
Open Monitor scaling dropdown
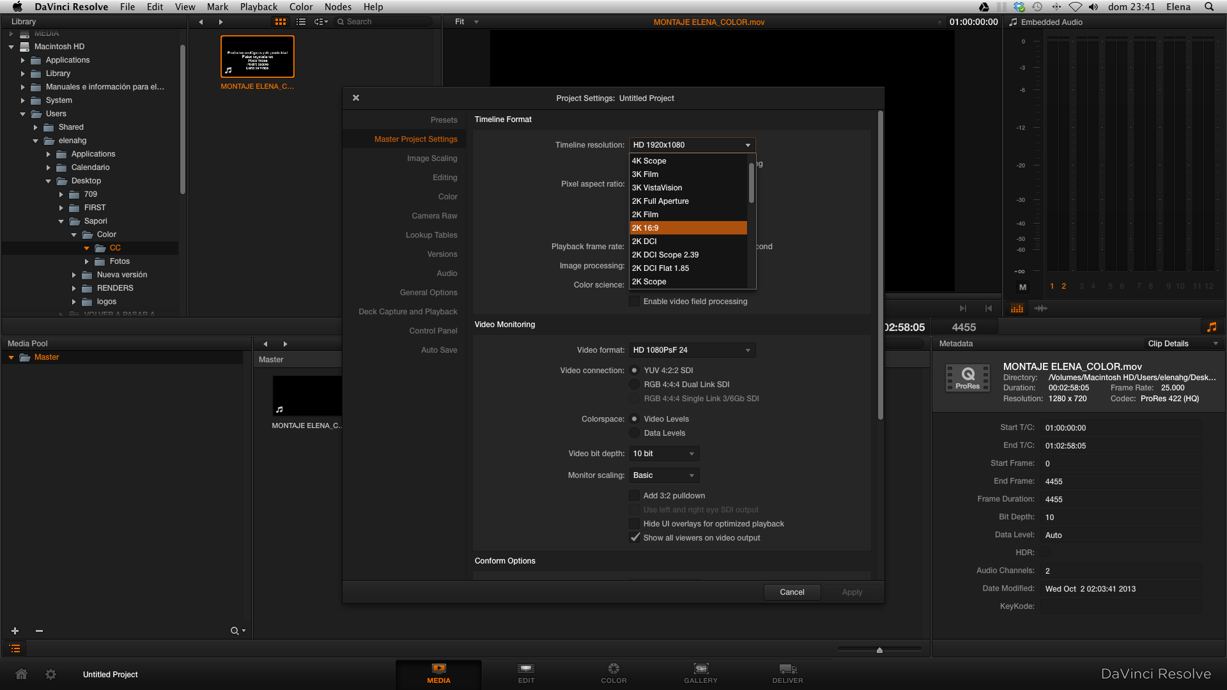coord(664,475)
